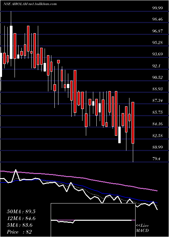The height and width of the screenshot is (237, 169).
Task: Click the 96.87 price axis label
Action: 158,31
